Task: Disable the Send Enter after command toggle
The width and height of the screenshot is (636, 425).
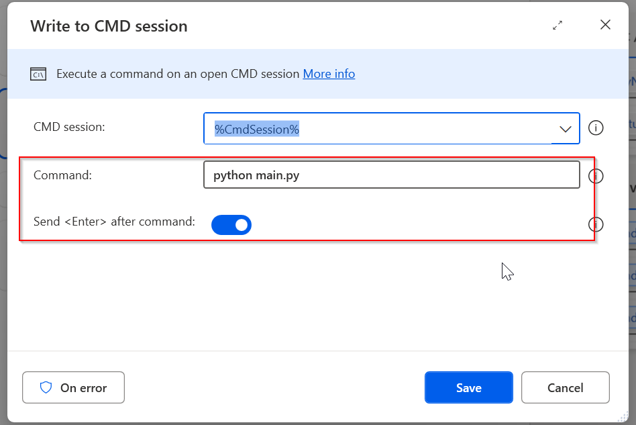Action: click(231, 225)
